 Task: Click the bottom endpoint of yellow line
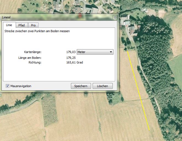149,130
